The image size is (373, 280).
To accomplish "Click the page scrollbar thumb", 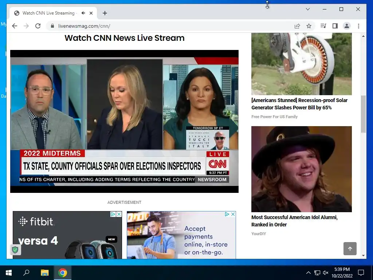I will 363,114.
